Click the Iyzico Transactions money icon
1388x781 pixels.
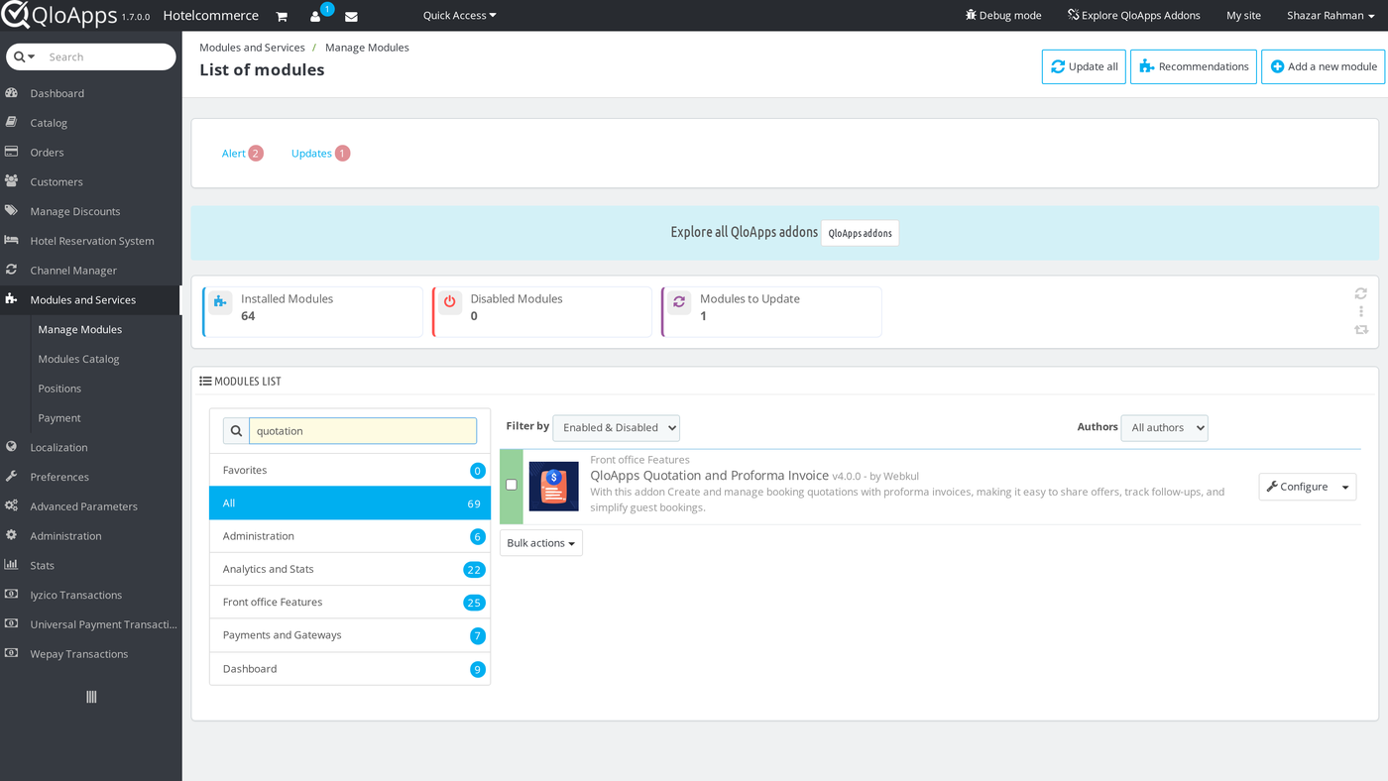pos(12,595)
